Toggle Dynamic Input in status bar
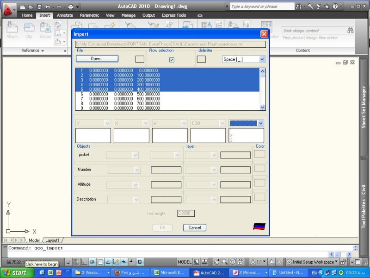This screenshot has height=278, width=370. click(x=124, y=262)
